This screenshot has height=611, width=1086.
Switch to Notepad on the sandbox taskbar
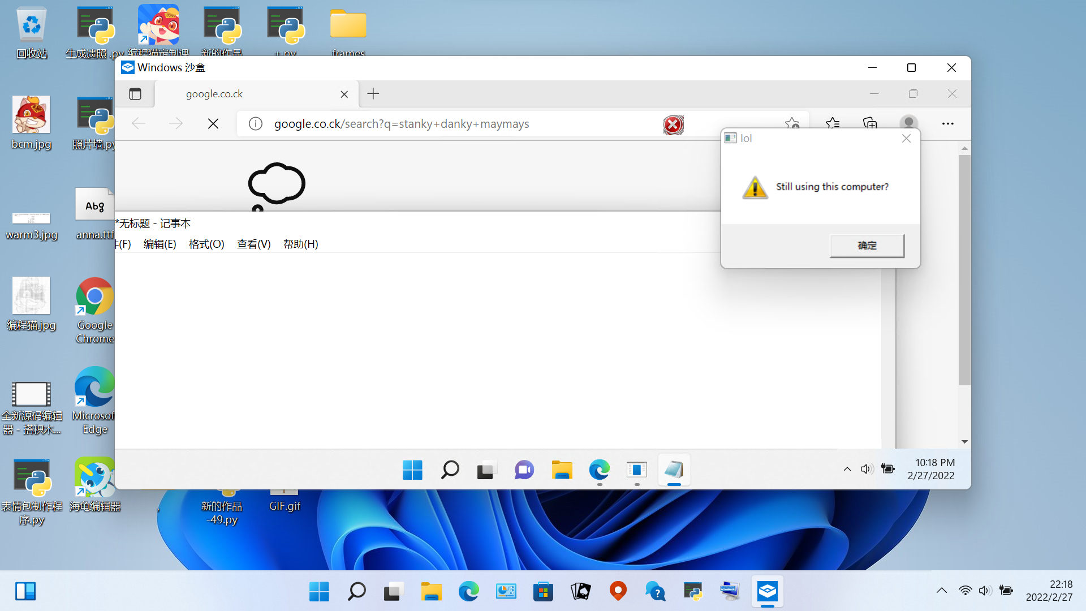[674, 470]
